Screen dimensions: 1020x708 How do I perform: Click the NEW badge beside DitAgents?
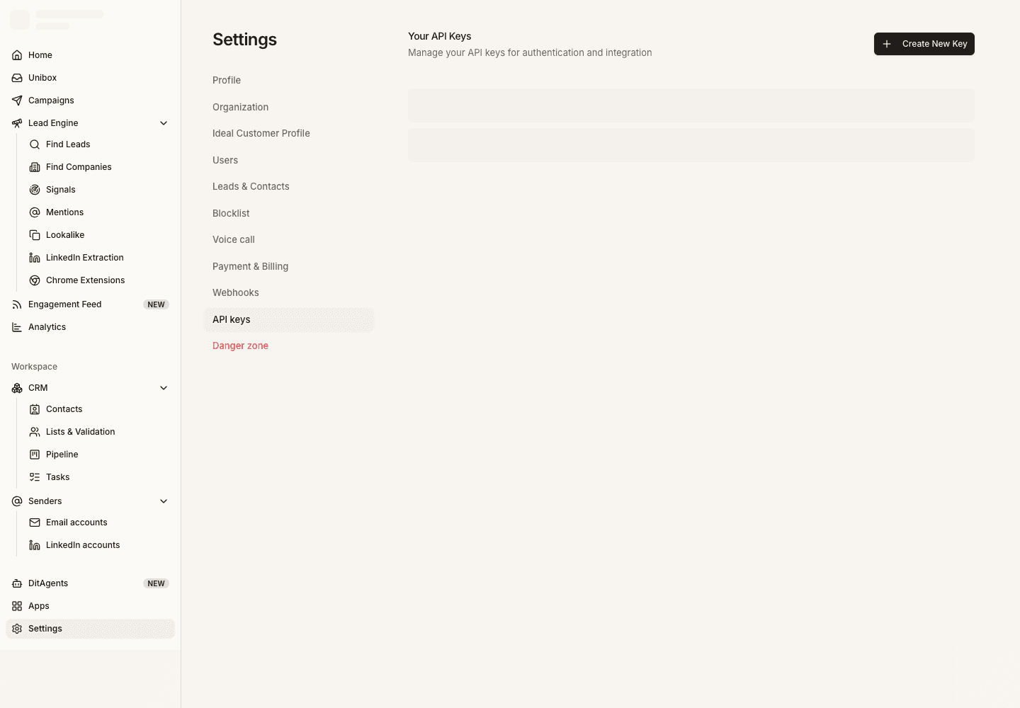tap(156, 583)
